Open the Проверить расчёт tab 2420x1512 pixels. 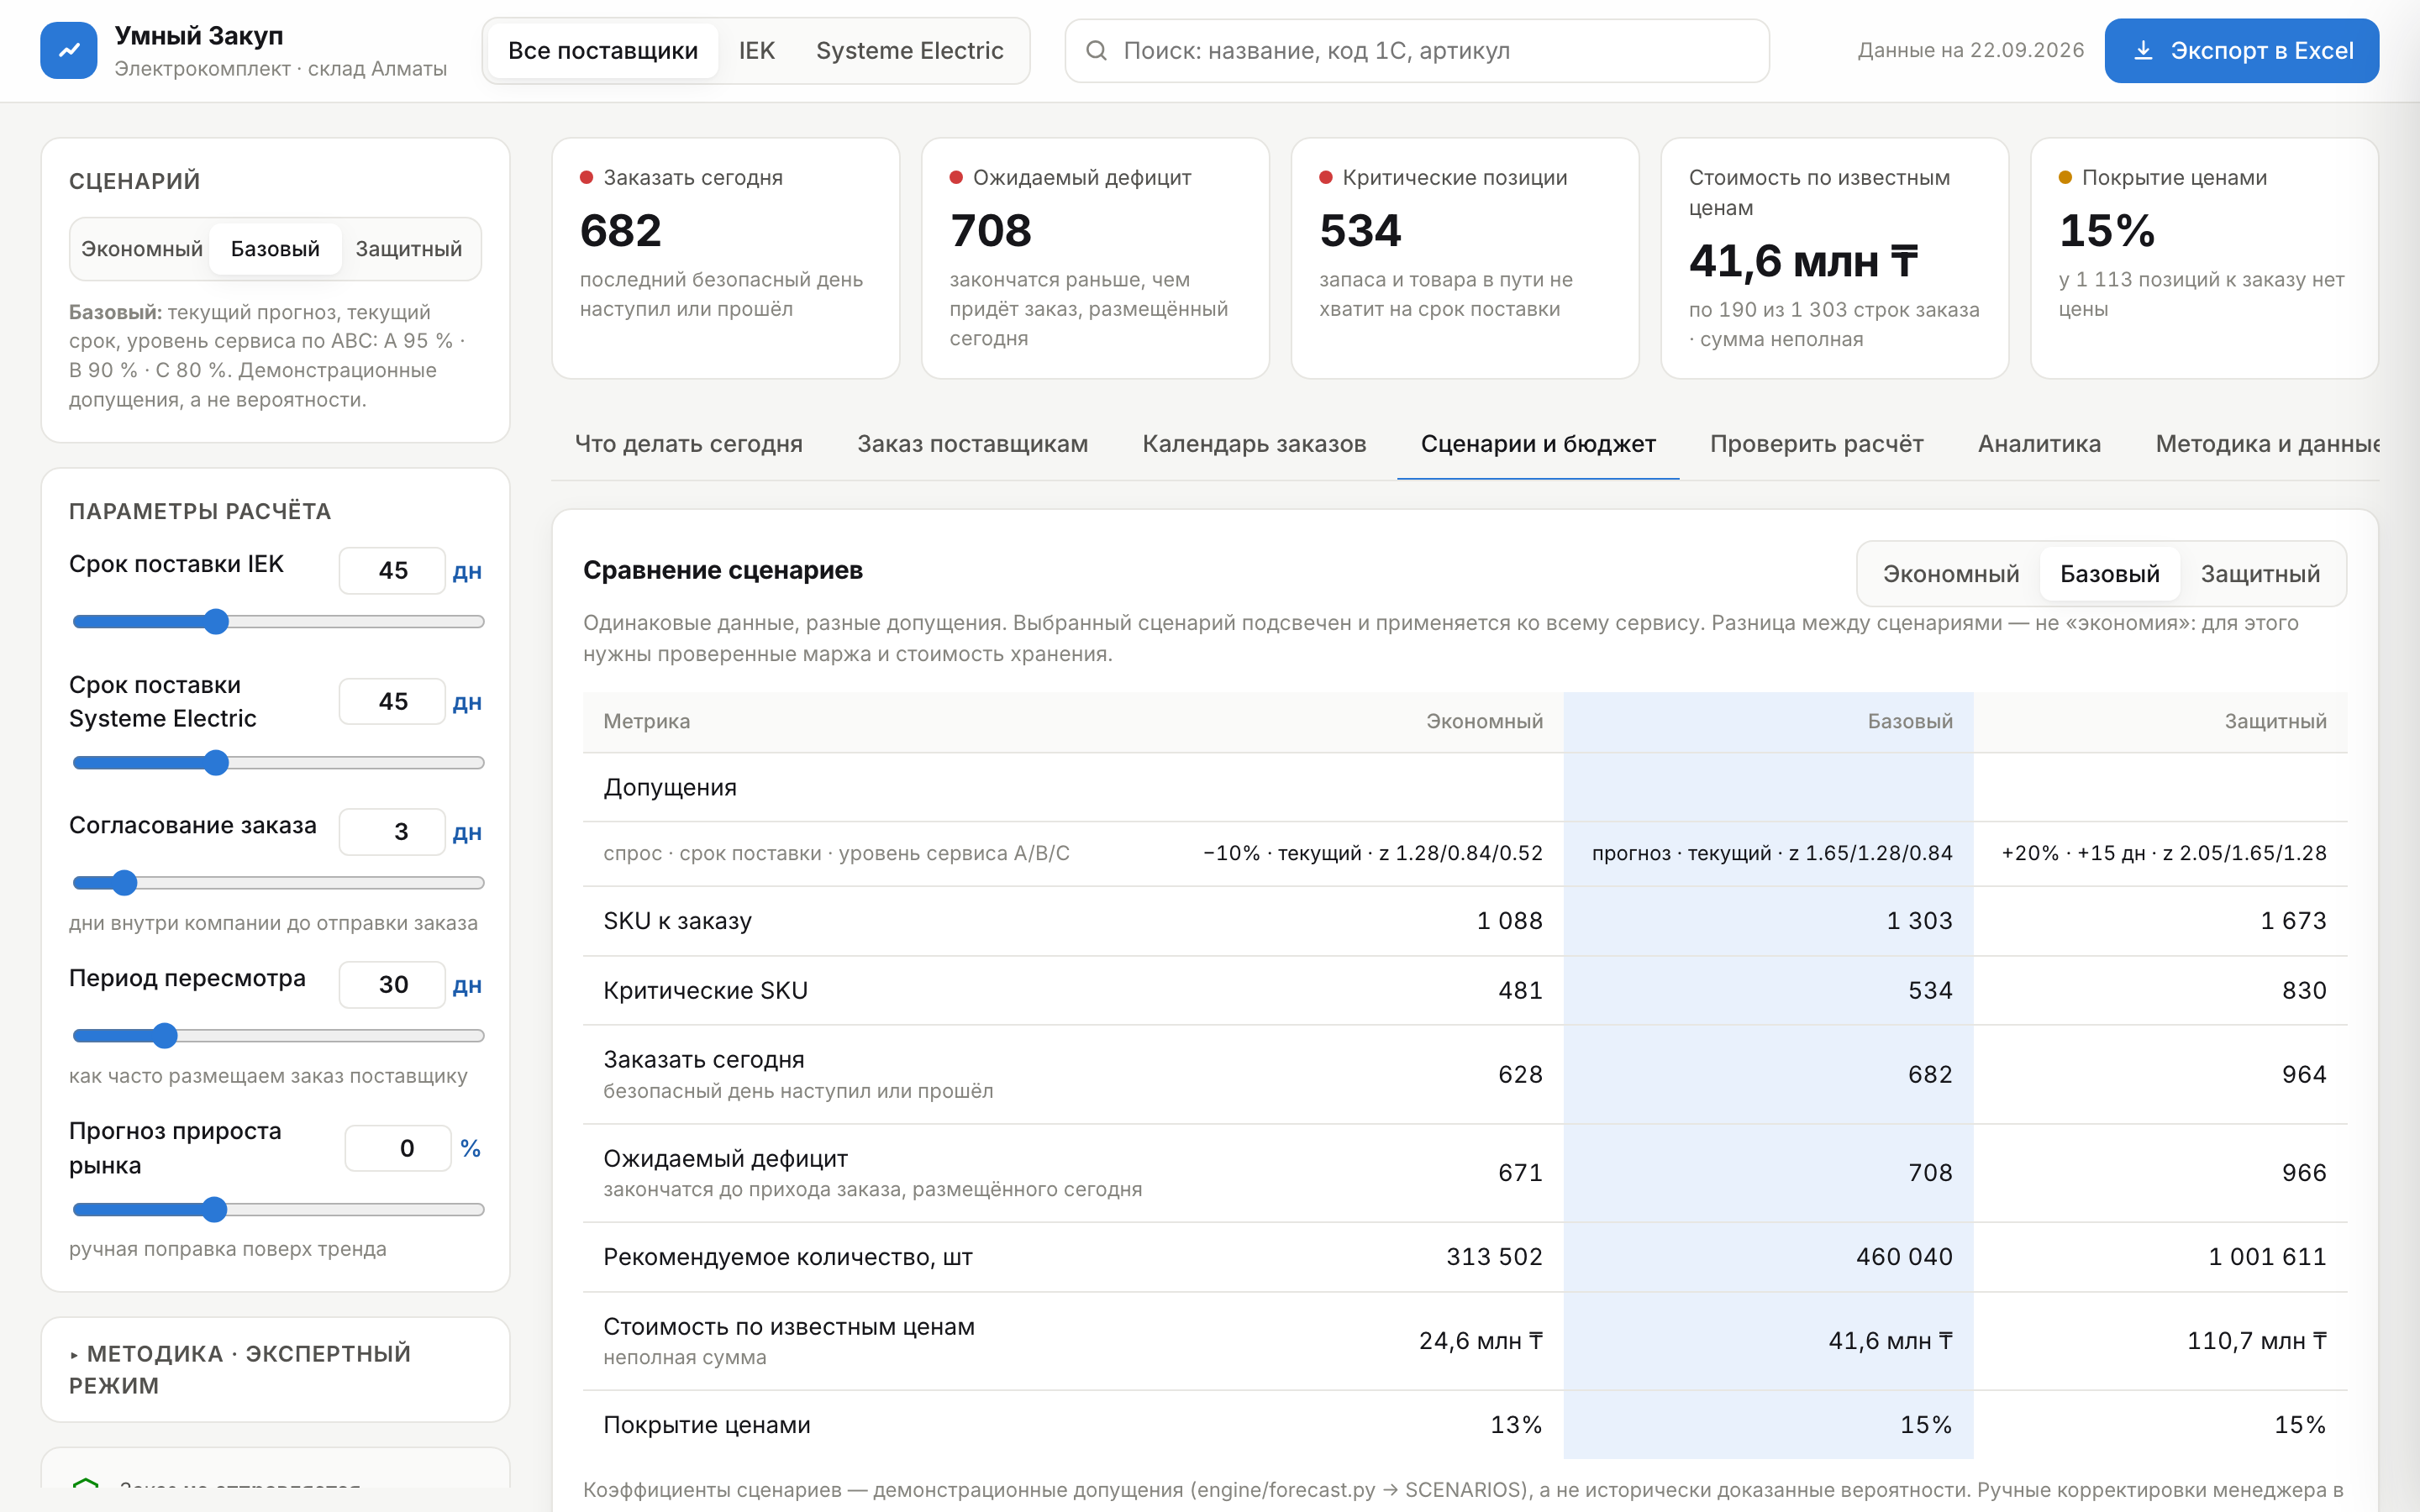(x=1816, y=443)
